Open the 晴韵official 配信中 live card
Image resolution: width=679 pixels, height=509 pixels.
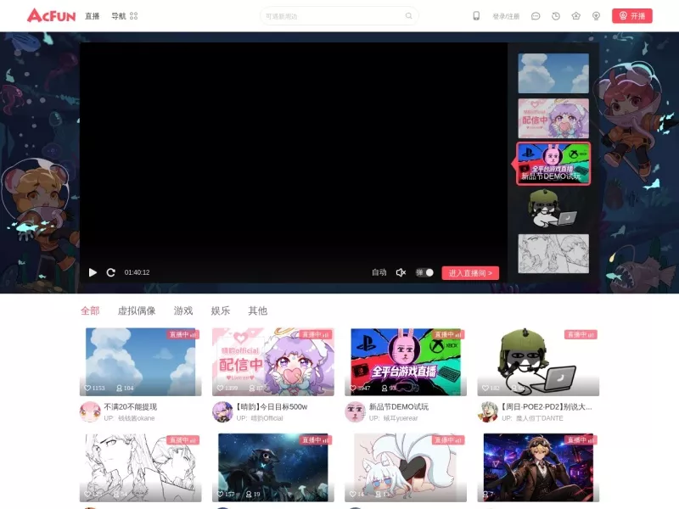(x=272, y=361)
